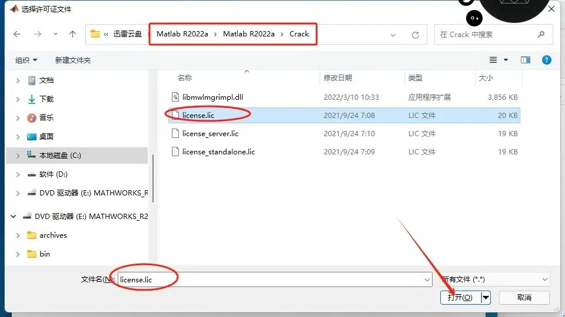Open archives folder in tree
The height and width of the screenshot is (317, 565).
pyautogui.click(x=53, y=235)
